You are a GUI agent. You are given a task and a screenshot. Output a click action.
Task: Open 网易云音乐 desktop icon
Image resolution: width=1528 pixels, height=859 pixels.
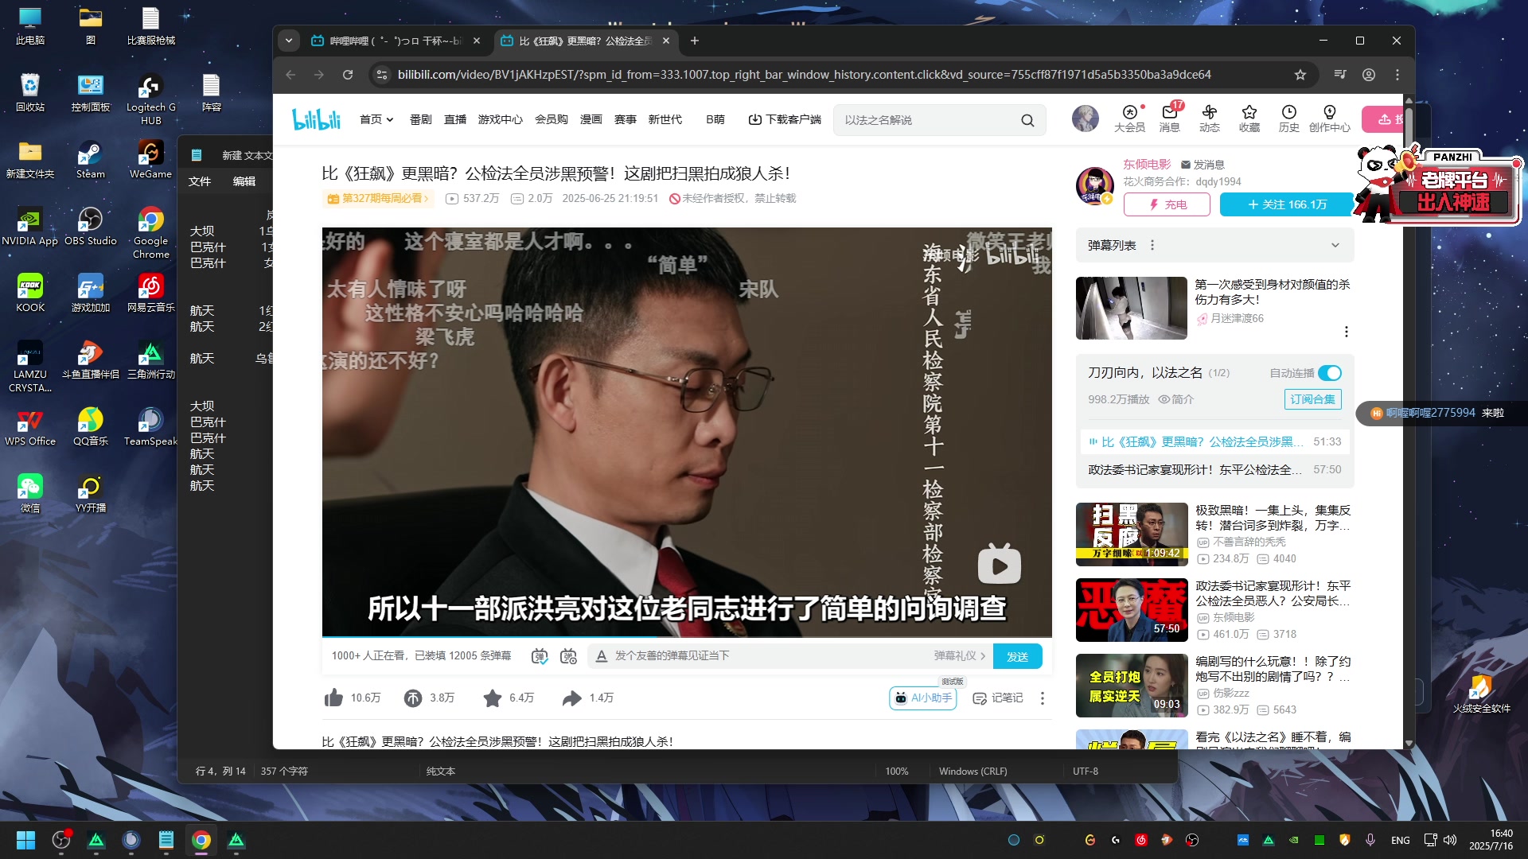coord(150,293)
